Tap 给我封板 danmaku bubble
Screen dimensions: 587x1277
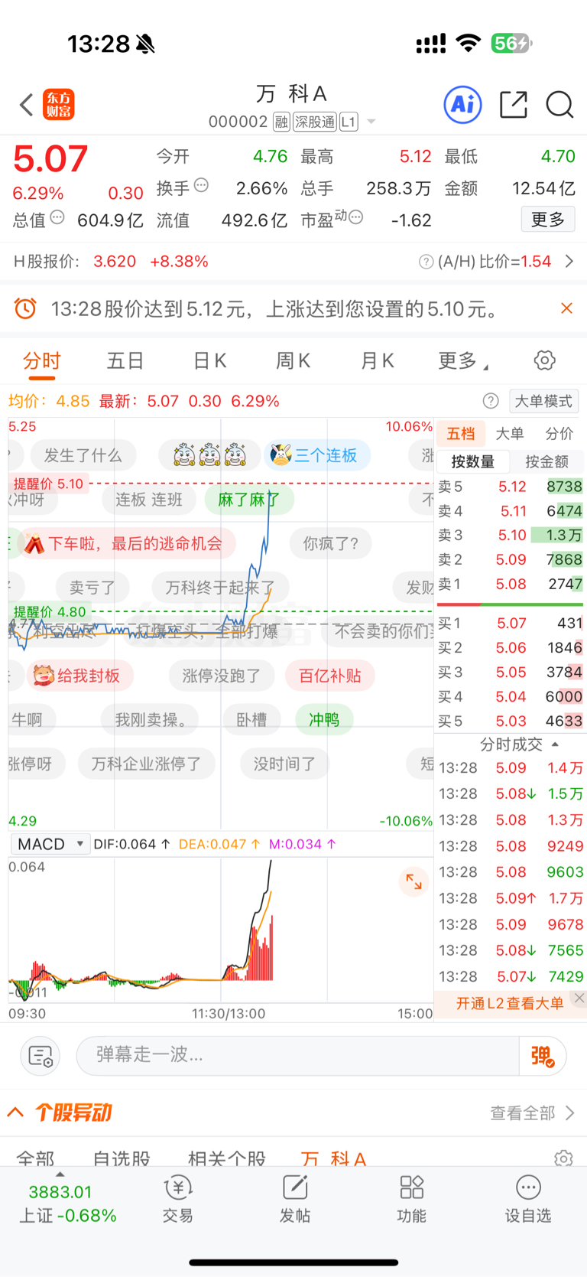tap(79, 676)
